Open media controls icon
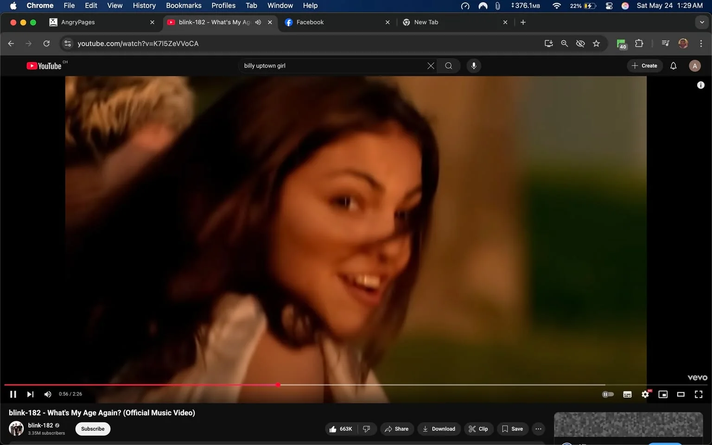Screen dimensions: 712x445 pyautogui.click(x=665, y=44)
